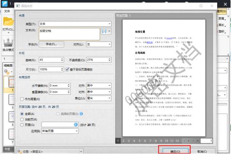Open the vertical offset 对齐 dropdown showing 居中

point(99,92)
